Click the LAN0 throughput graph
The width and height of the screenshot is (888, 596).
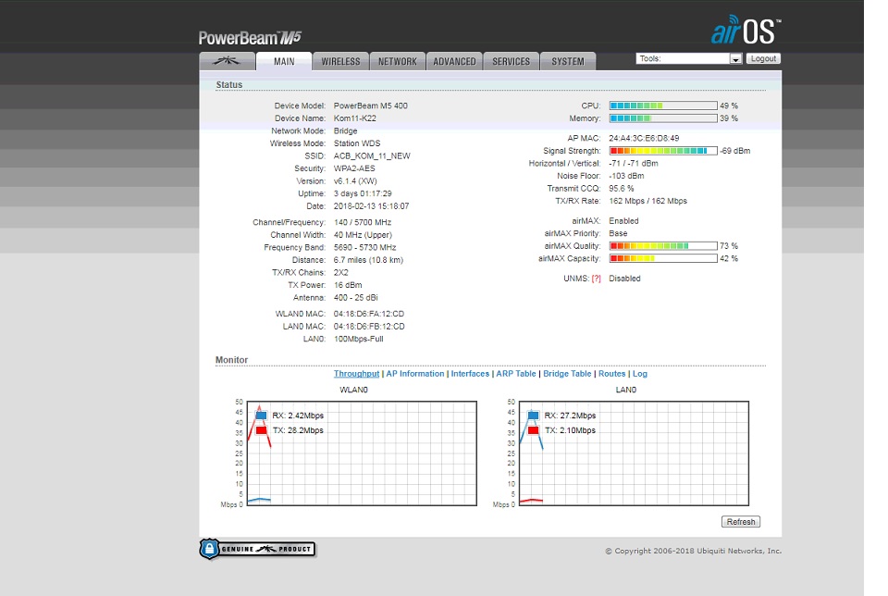pos(635,453)
